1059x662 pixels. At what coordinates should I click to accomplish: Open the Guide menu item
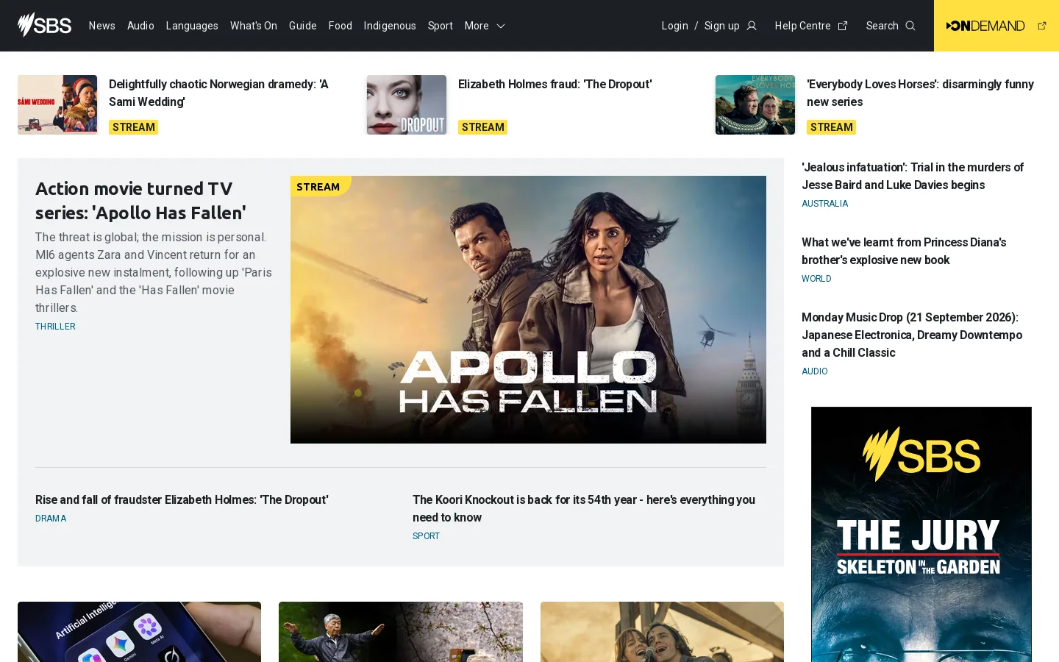[x=303, y=26]
